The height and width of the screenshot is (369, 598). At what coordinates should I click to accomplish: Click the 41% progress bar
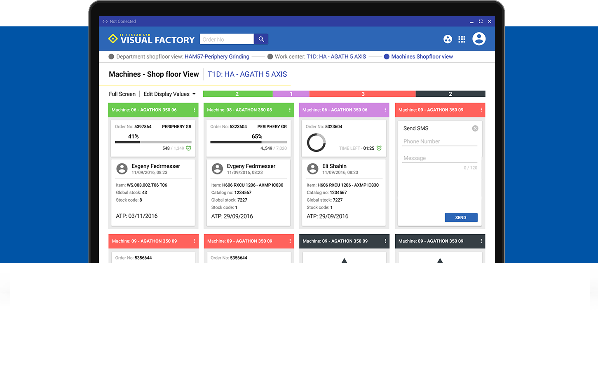(x=153, y=142)
